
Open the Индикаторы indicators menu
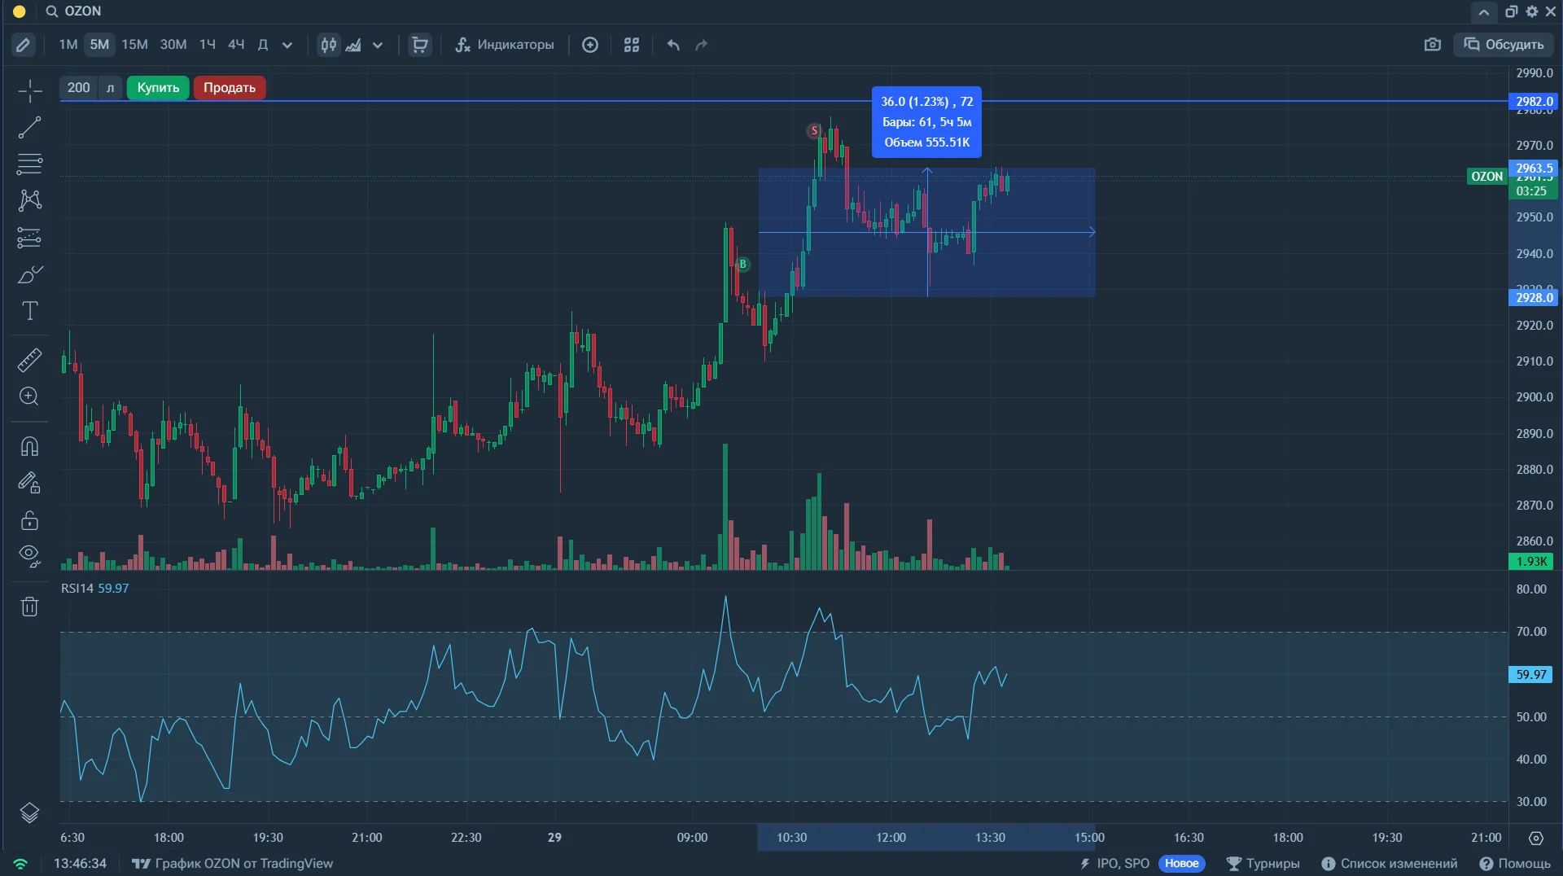pyautogui.click(x=505, y=45)
